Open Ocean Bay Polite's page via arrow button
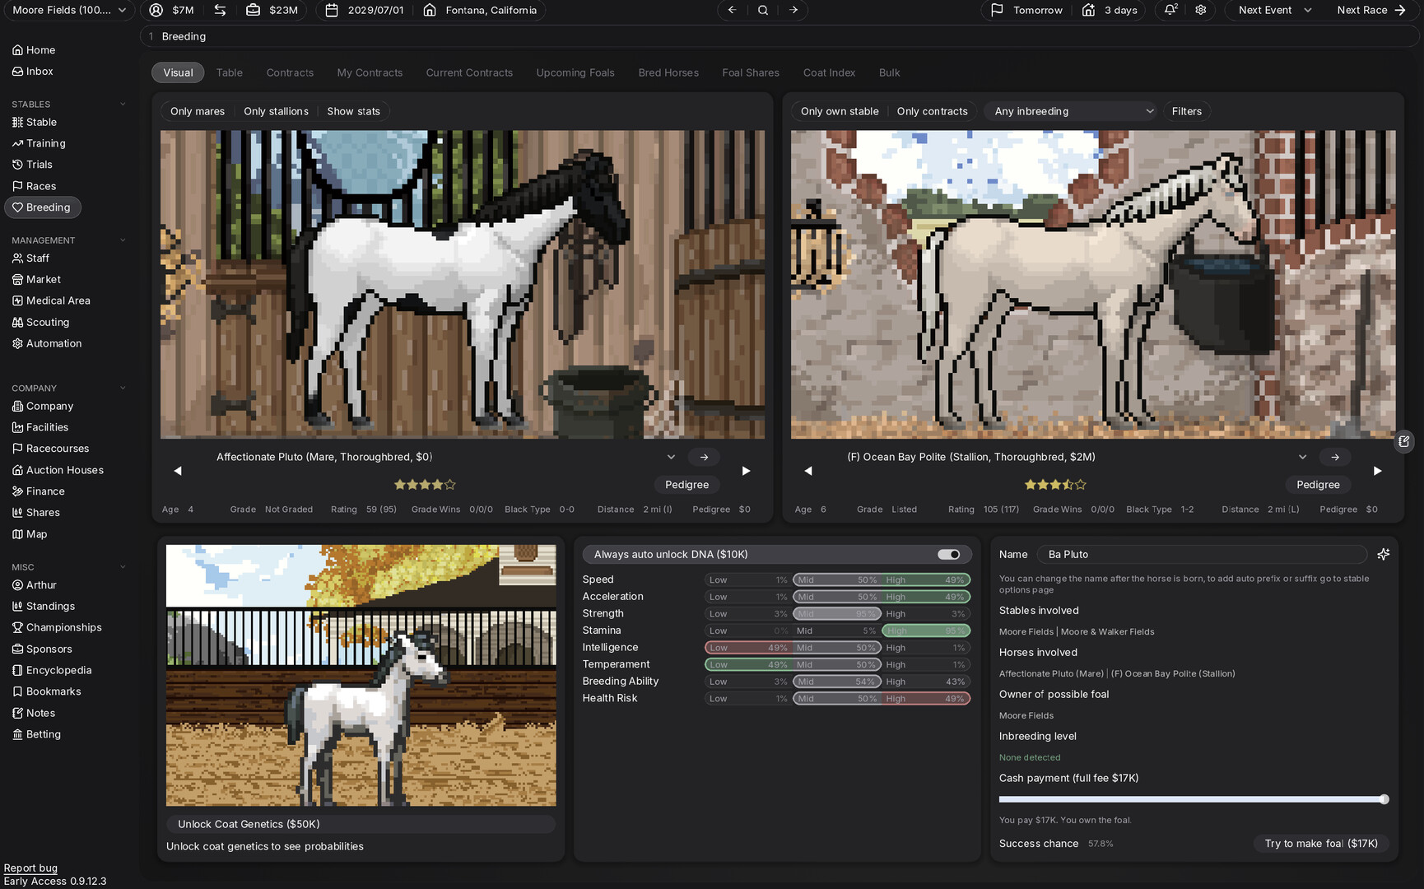The image size is (1424, 889). pyautogui.click(x=1335, y=457)
